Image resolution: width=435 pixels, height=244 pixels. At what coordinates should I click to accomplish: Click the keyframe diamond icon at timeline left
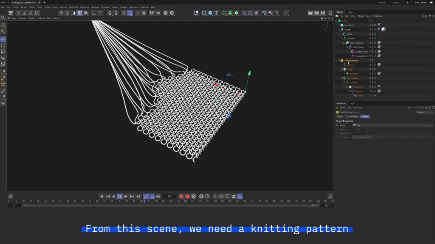[11, 197]
